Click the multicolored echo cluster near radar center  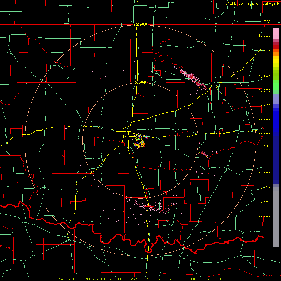click(140, 141)
